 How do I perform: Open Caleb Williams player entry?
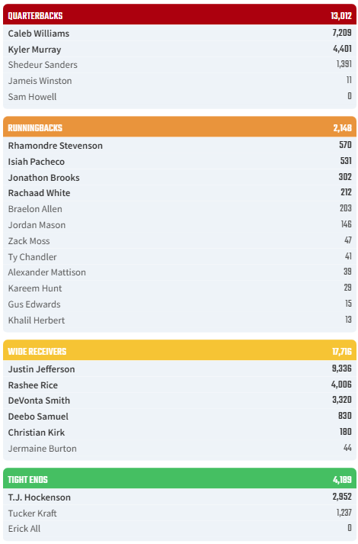tap(179, 33)
